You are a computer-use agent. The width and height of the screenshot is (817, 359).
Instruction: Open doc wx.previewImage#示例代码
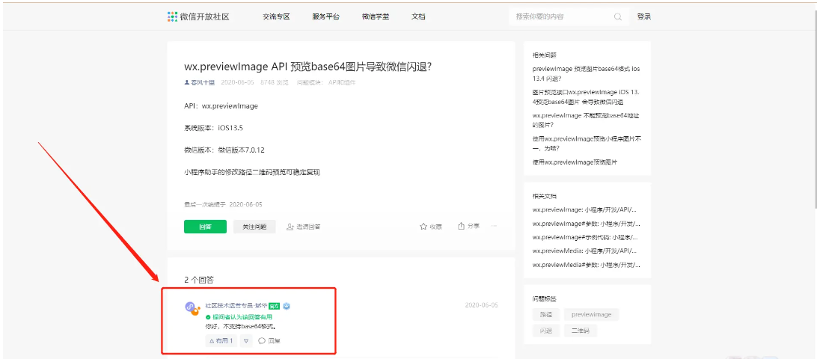pos(586,237)
